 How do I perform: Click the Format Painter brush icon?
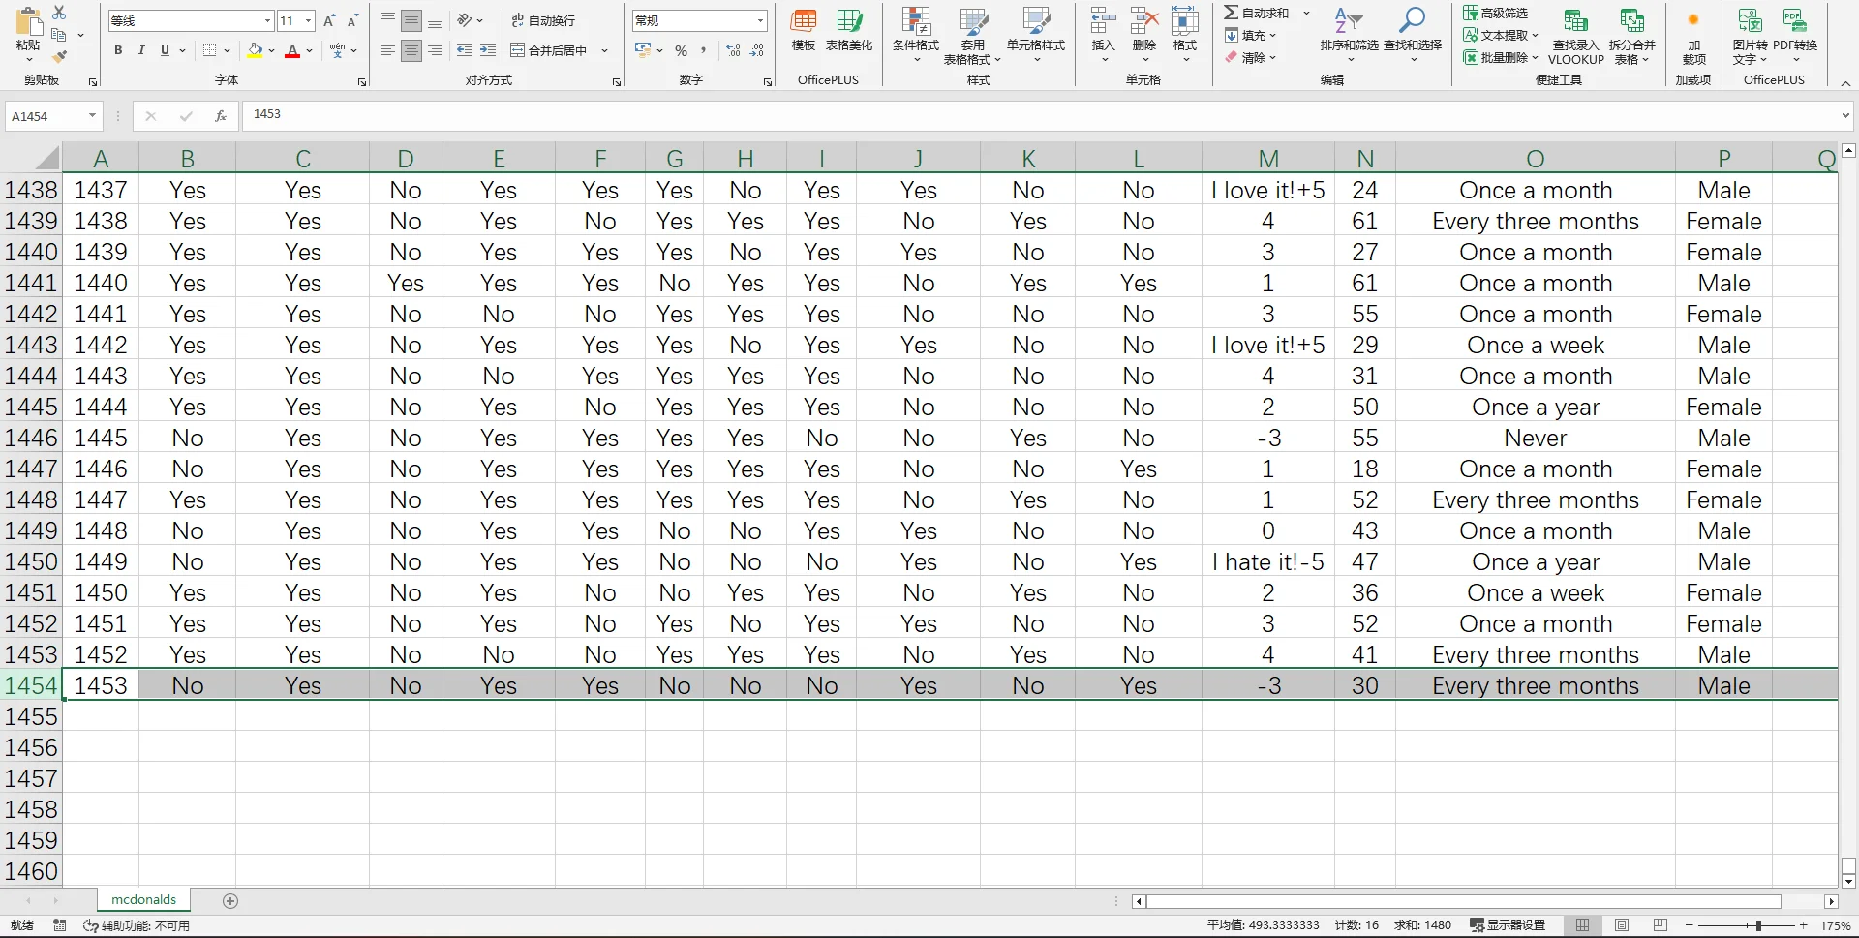point(59,56)
